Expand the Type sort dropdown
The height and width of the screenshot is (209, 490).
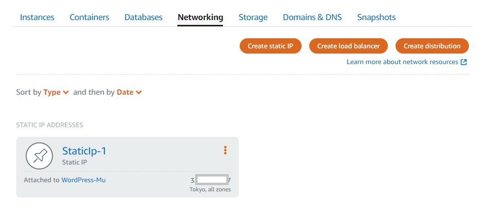click(56, 92)
